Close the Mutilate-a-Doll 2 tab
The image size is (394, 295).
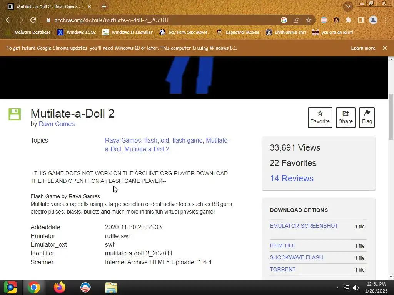89,7
